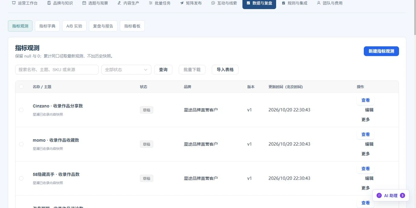This screenshot has height=208, width=416.
Task: Click the 数据与复盘 chart icon
Action: 248,3
